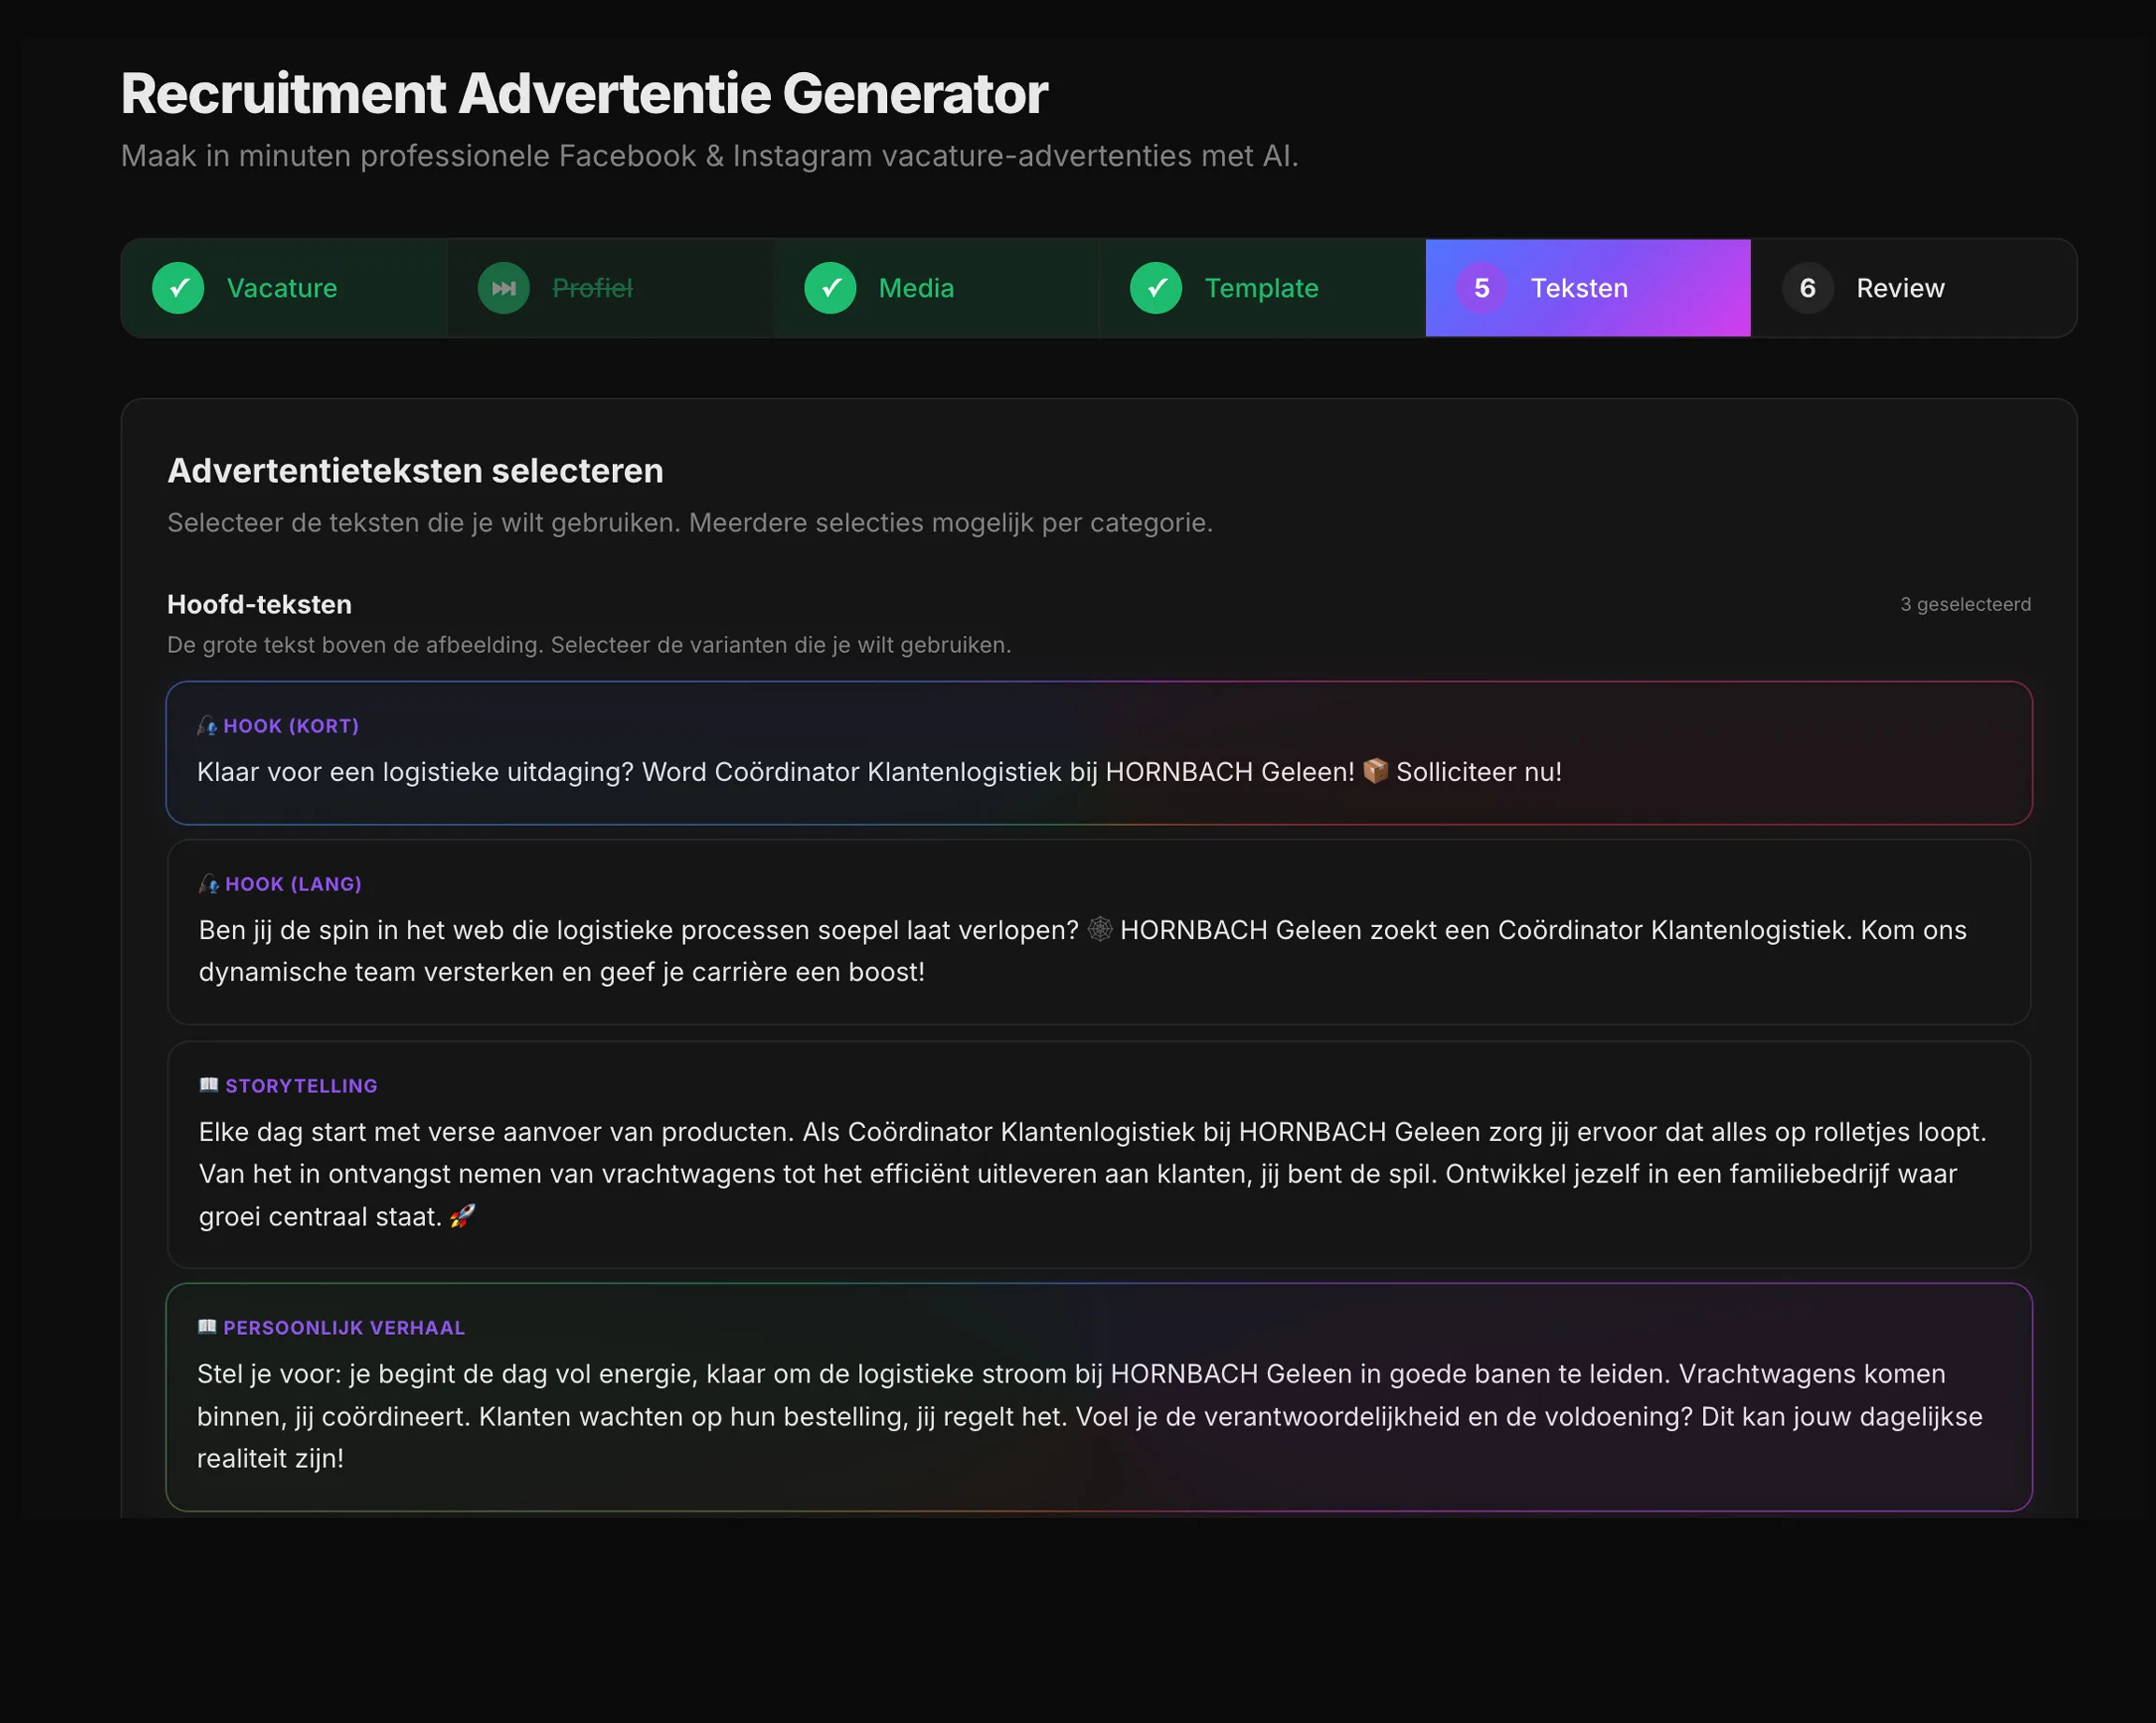Viewport: 2156px width, 1723px height.
Task: Select the Storytelling text card
Action: pos(1099,1154)
